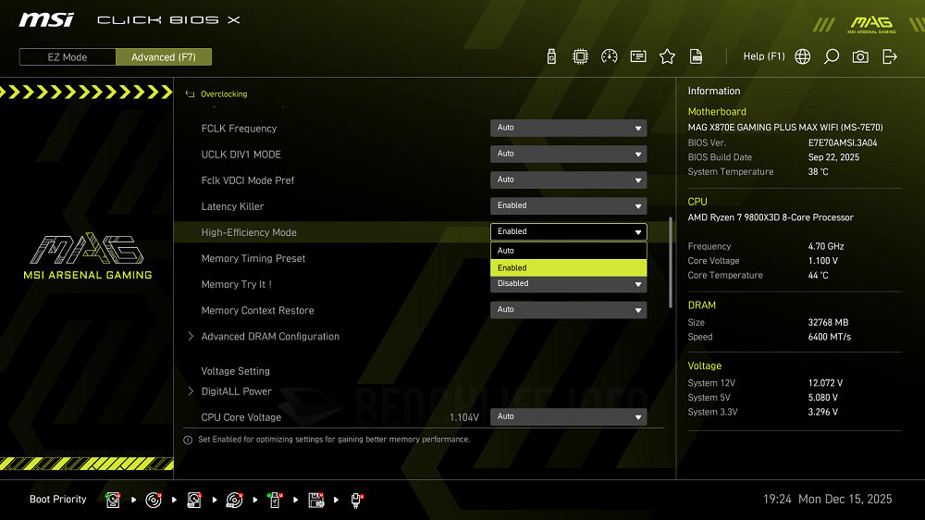Open the USB flash update icon

(552, 56)
